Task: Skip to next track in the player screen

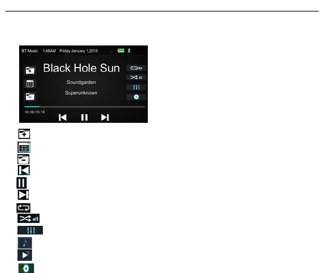Action: [x=105, y=117]
